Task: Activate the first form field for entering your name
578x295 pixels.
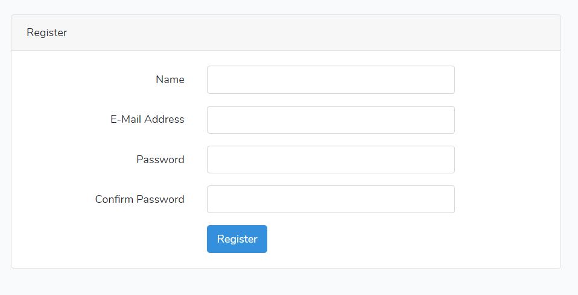Action: point(331,80)
